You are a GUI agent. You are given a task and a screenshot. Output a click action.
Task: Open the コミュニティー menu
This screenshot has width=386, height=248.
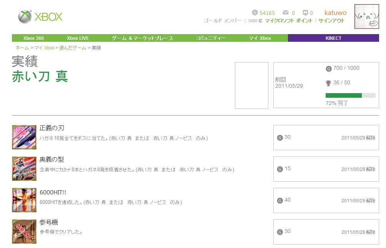click(211, 38)
